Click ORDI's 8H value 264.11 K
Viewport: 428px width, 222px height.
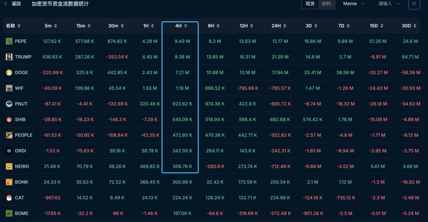coord(215,151)
